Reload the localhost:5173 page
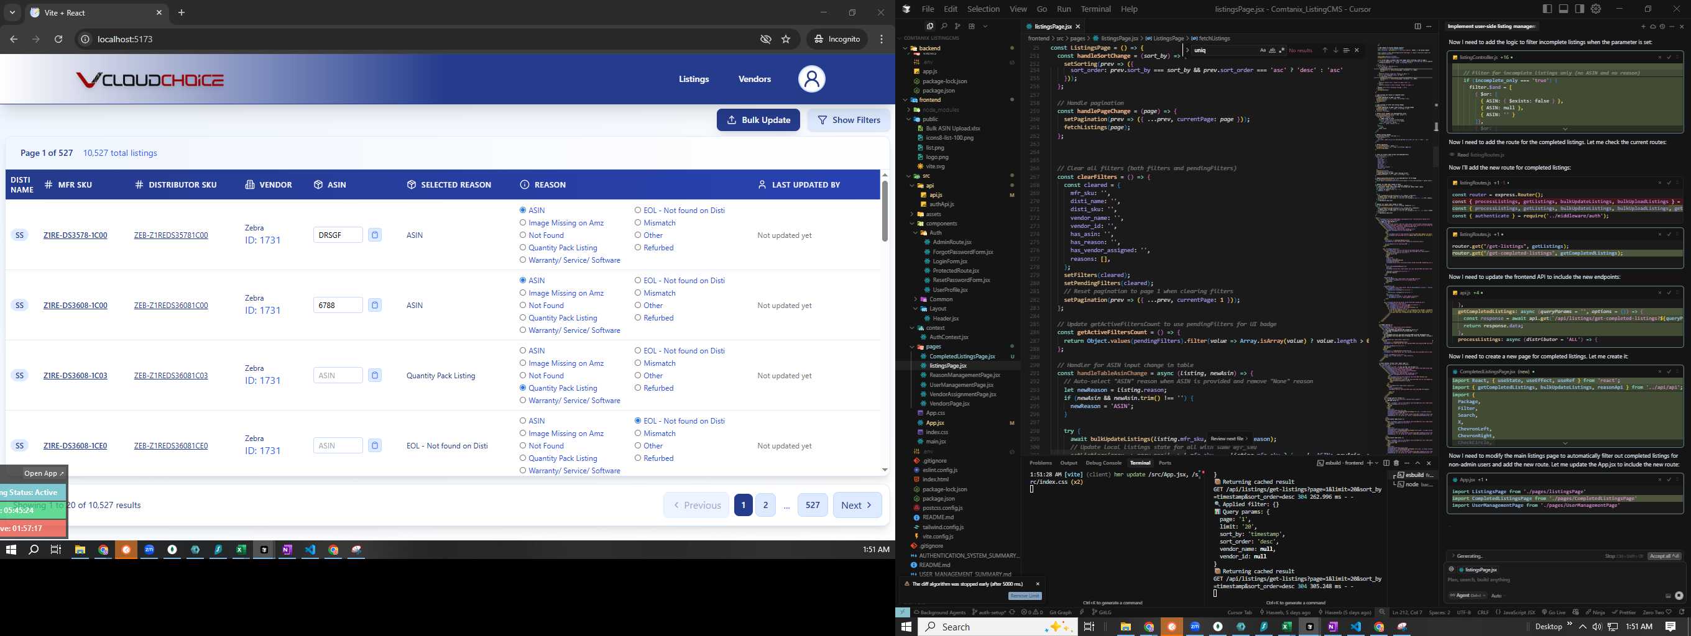This screenshot has width=1691, height=636. [x=58, y=39]
